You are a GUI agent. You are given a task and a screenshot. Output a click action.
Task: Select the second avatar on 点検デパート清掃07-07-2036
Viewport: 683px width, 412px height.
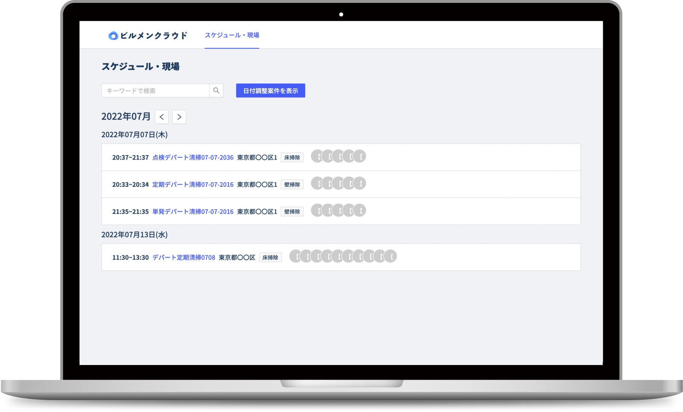pyautogui.click(x=328, y=156)
